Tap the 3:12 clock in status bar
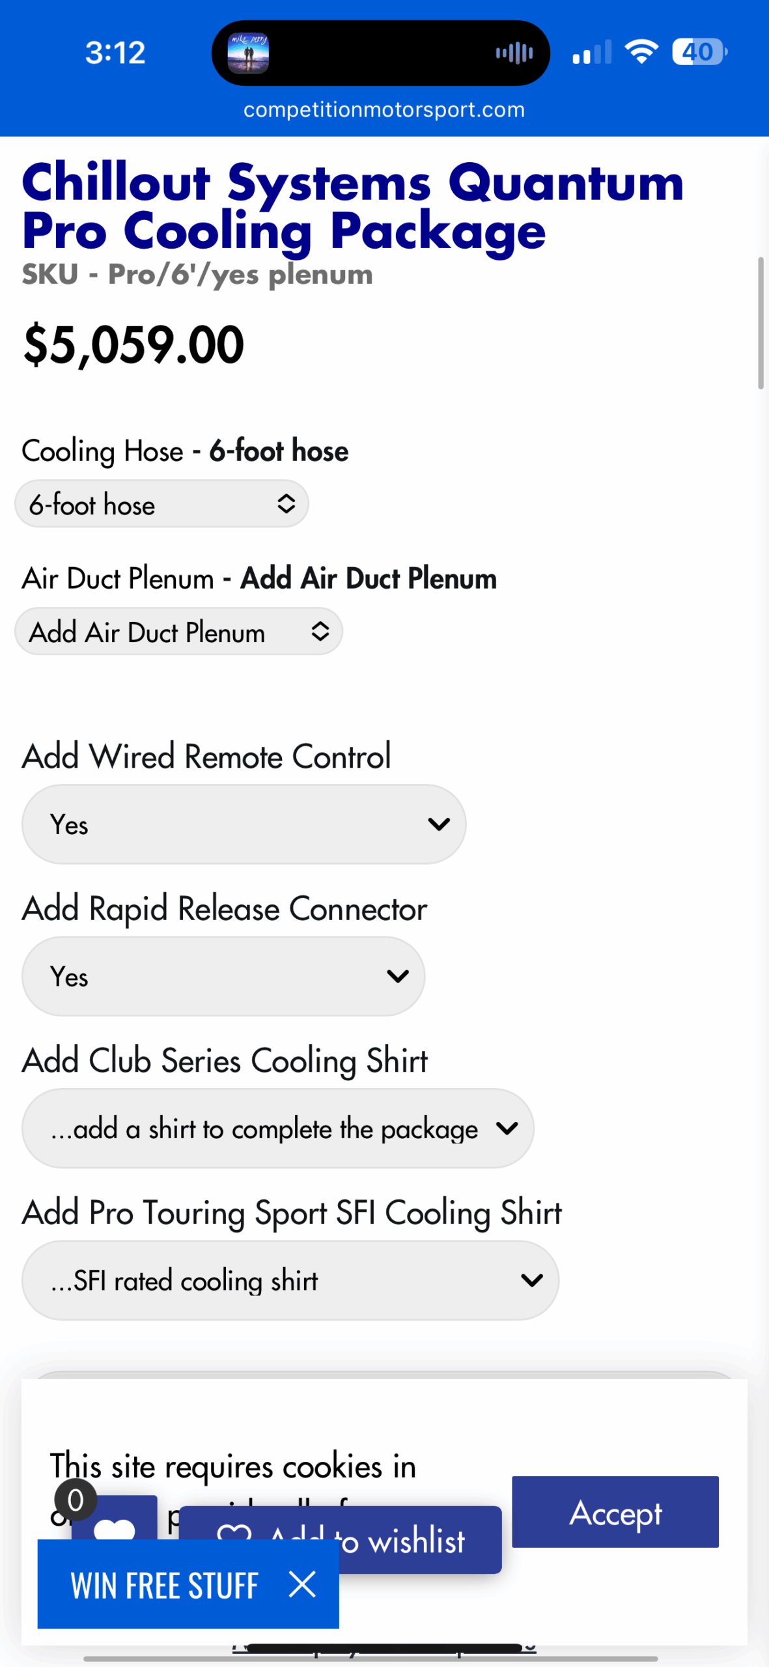The image size is (769, 1667). click(x=115, y=53)
